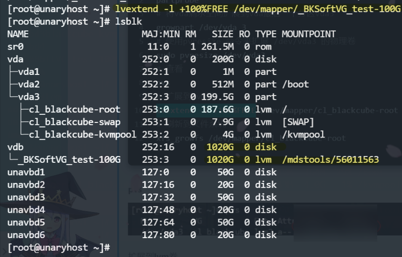Click the /kvmpool mountpoint text
Screen dimensions: 402x257
tap(303, 135)
